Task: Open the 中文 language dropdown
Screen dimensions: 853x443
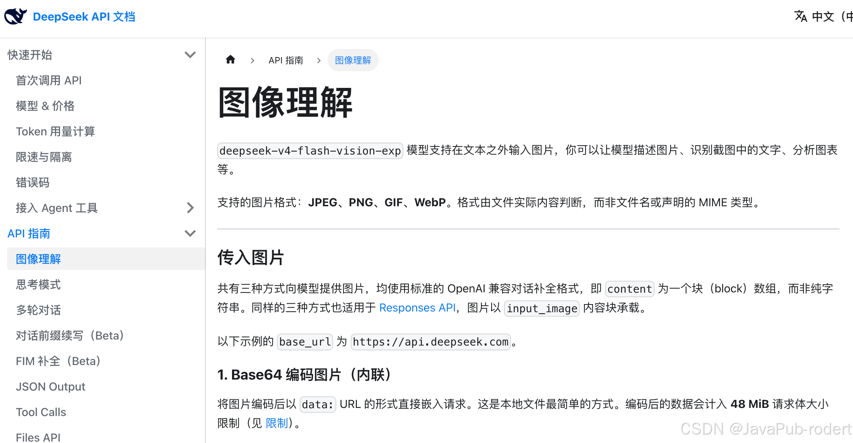Action: pyautogui.click(x=832, y=17)
